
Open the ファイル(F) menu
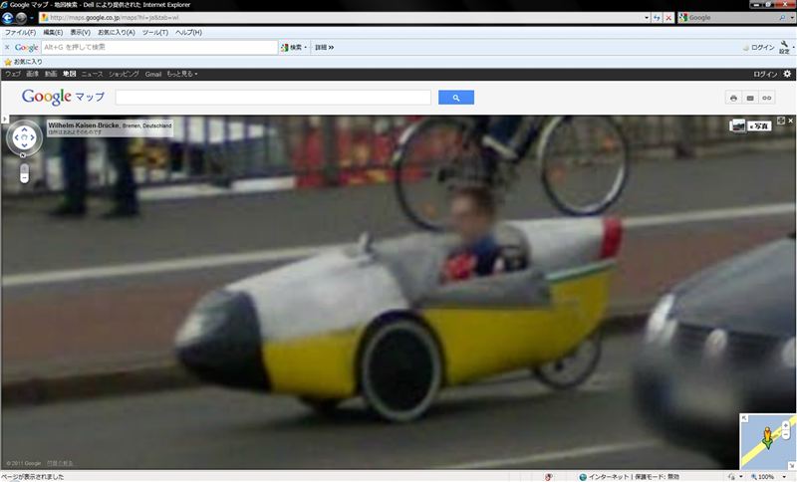click(20, 32)
